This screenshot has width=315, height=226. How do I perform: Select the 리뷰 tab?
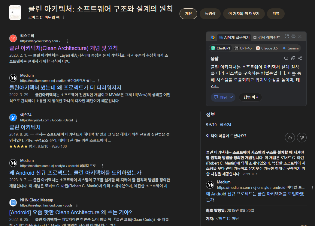click(276, 13)
